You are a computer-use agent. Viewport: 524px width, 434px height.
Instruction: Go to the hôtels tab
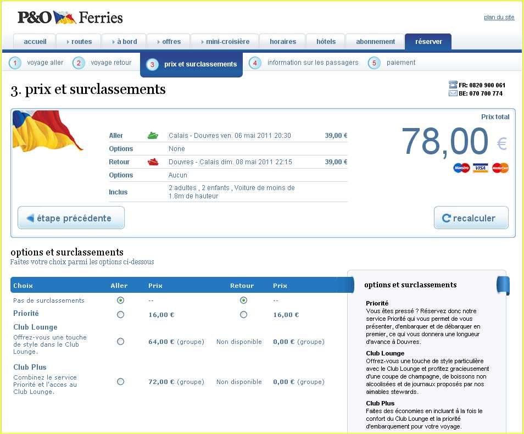coord(326,42)
